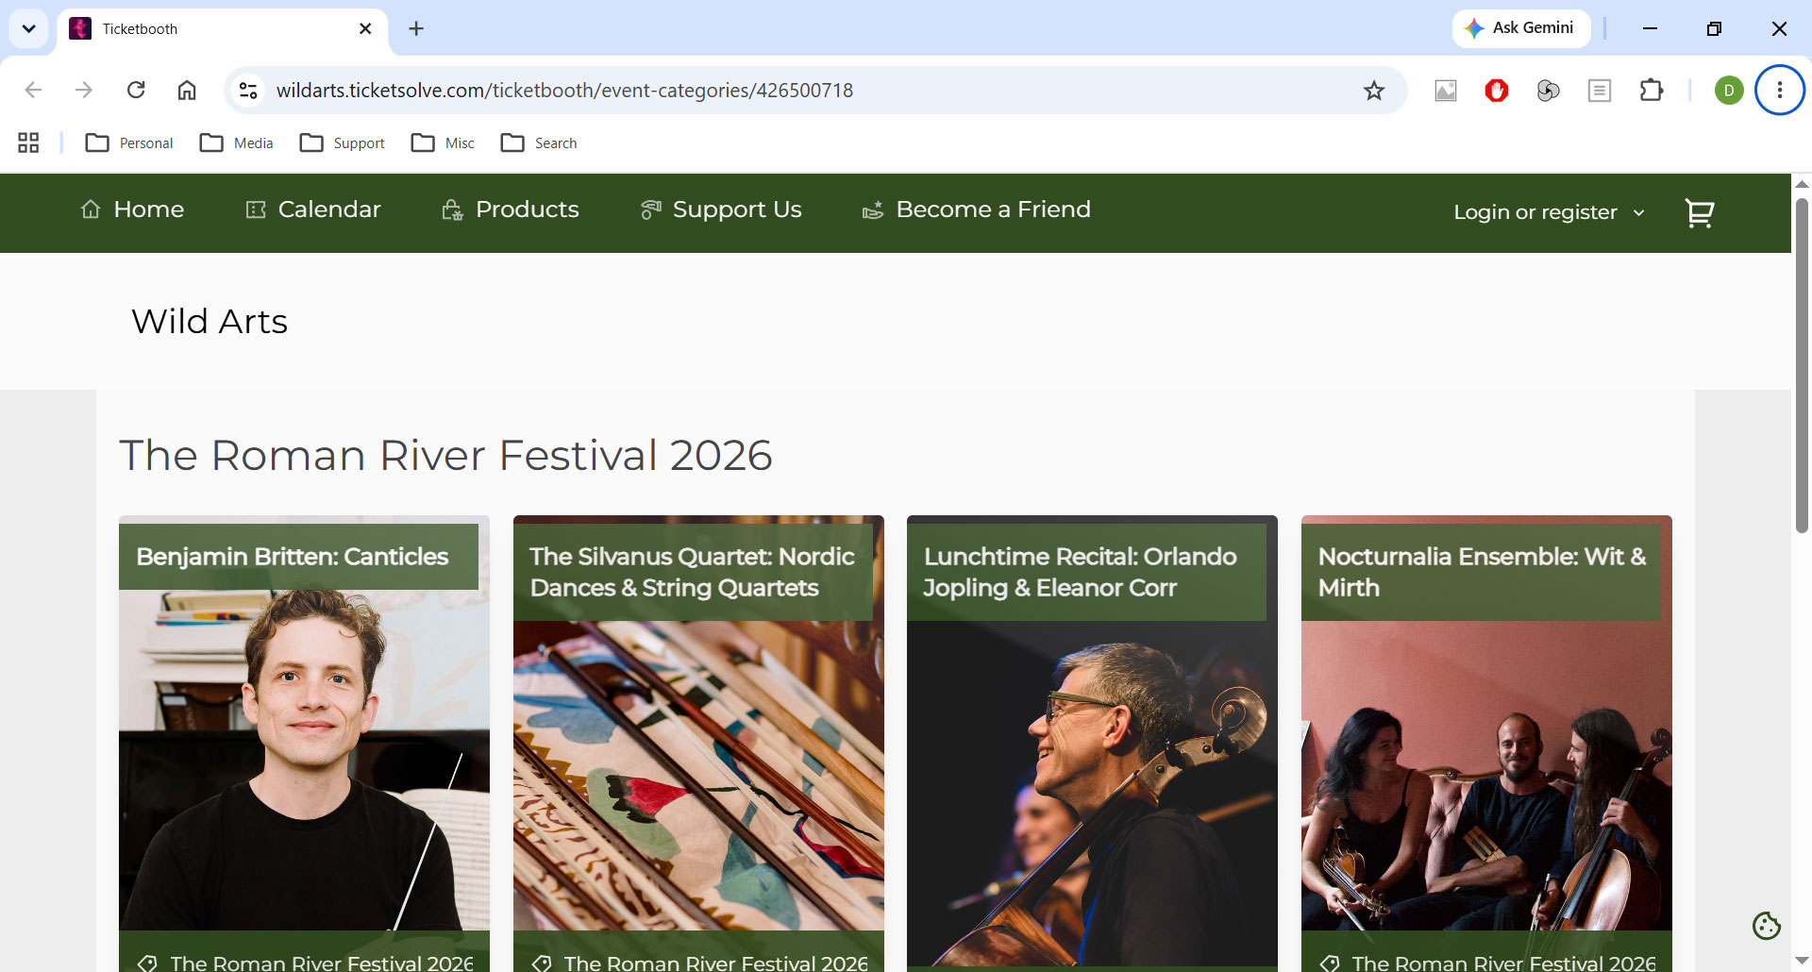Screen dimensions: 1812x972
Task: Click the red ad blocker extension icon
Action: click(1497, 91)
